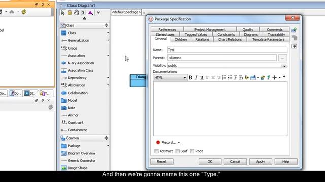Expand the Dependency tool options arrow

108,77
